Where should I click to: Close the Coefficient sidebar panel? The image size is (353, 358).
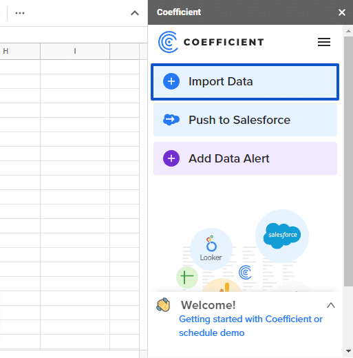[342, 12]
